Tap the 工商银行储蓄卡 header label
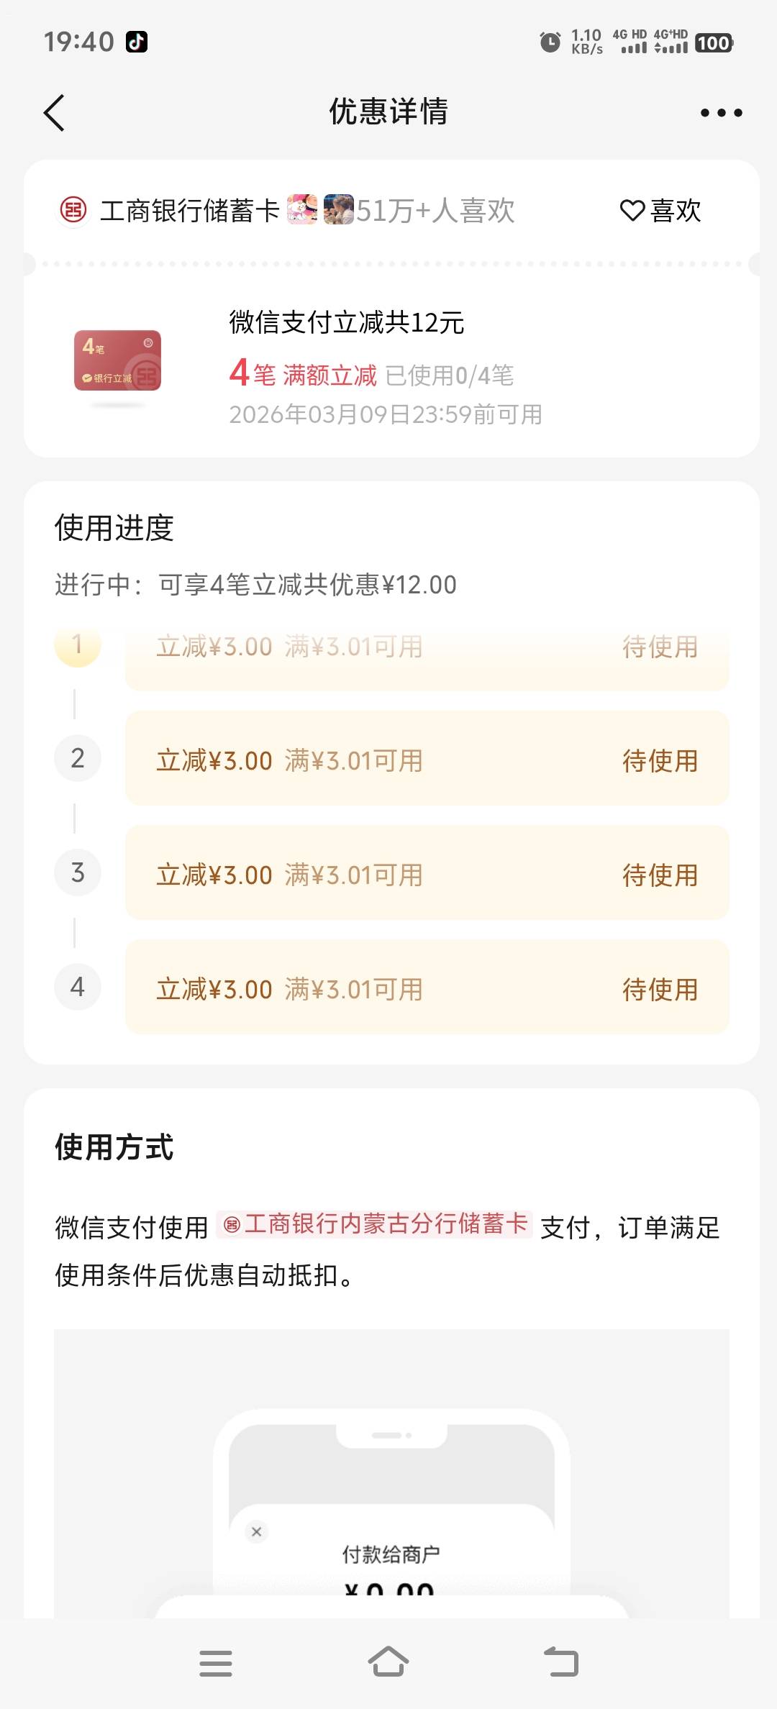Viewport: 777px width, 1709px height. [189, 211]
